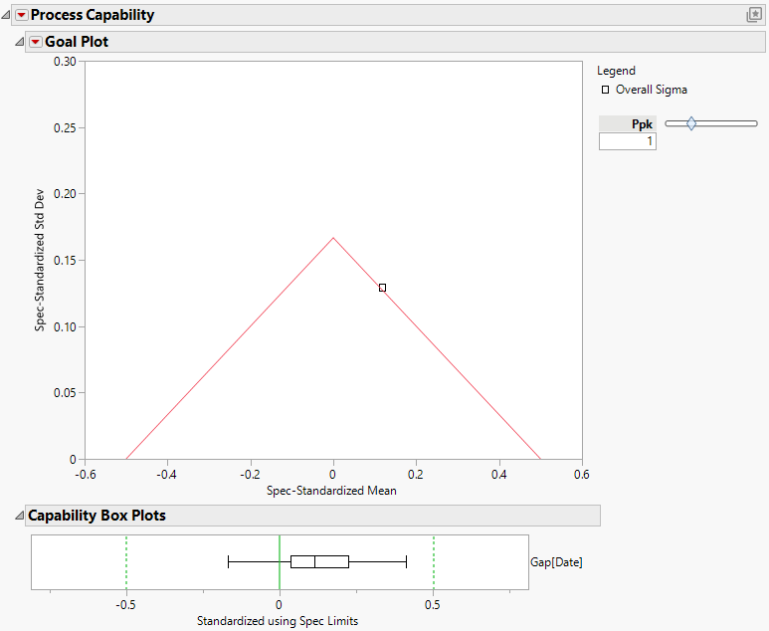
Task: Open the Goal Plot red triangle menu
Action: (35, 42)
